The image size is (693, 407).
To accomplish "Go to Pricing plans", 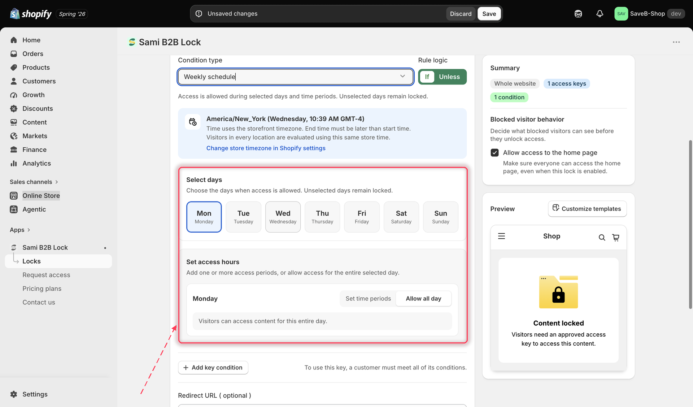I will [x=42, y=289].
